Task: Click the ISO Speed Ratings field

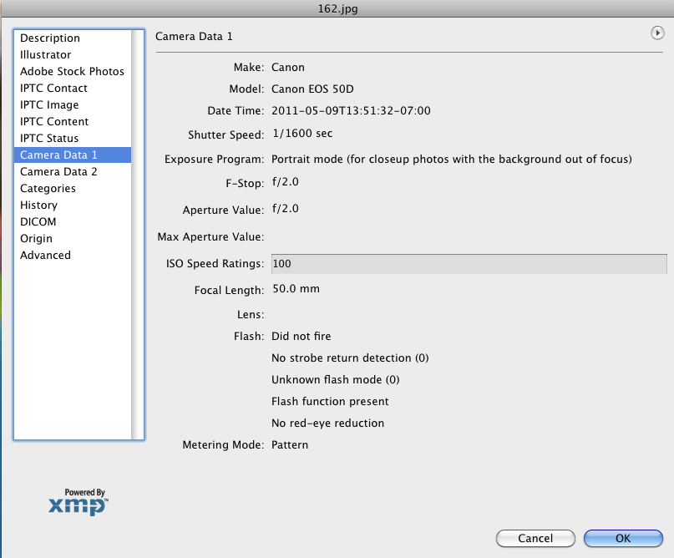Action: [469, 263]
